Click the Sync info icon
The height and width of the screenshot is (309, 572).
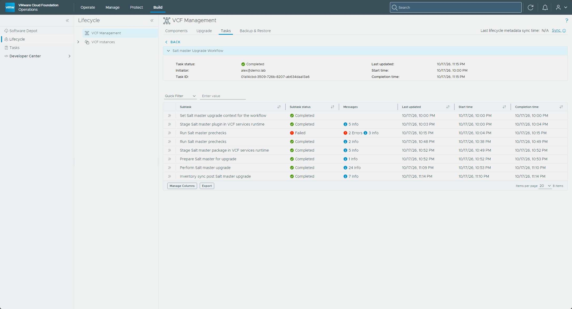[564, 31]
